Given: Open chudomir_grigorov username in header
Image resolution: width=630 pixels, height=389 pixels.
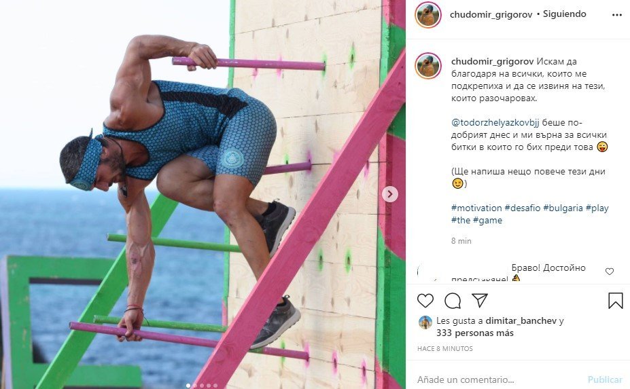Looking at the screenshot, I should point(491,14).
